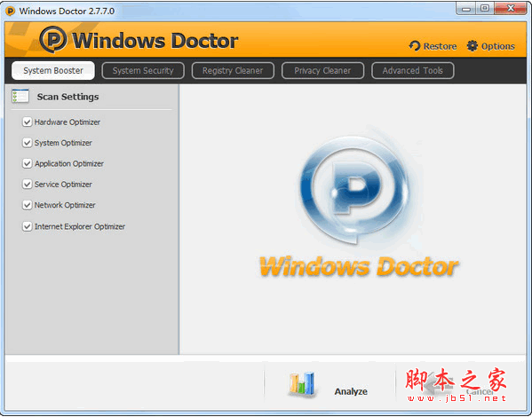532x417 pixels.
Task: Open the Registry Cleaner tab
Action: (233, 70)
